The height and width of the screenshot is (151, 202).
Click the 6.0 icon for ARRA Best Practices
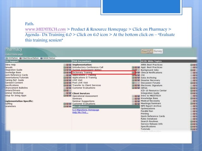(192, 65)
